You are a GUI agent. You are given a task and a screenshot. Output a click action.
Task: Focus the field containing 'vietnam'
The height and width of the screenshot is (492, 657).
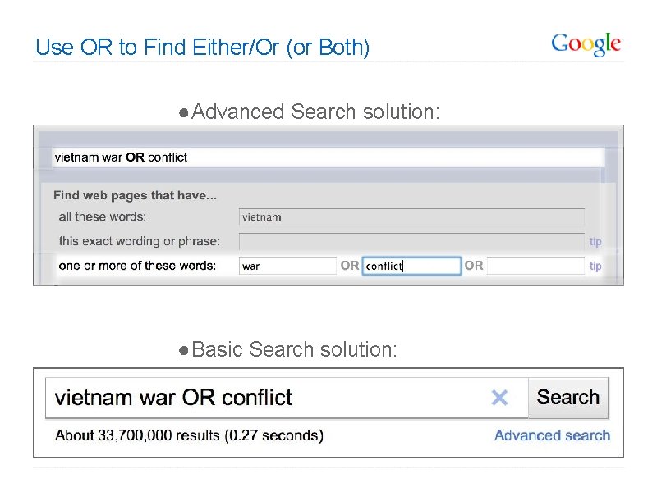click(411, 217)
